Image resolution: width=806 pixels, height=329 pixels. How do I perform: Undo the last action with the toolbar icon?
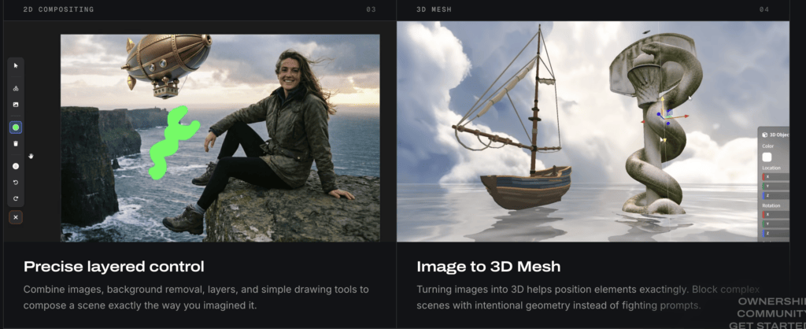click(16, 183)
